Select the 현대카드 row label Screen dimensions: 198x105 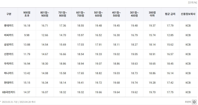(9, 83)
